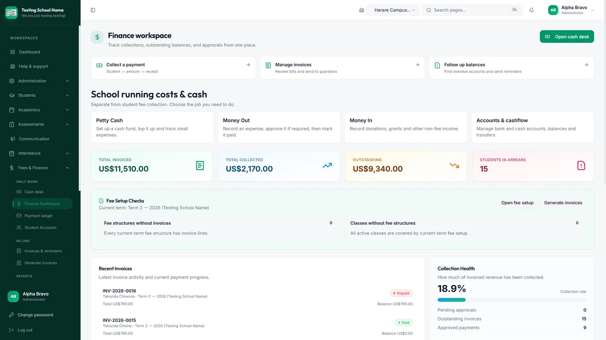
Task: Click the Help & support icon
Action: [13, 66]
